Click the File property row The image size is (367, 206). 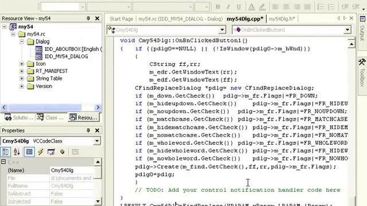(50, 178)
